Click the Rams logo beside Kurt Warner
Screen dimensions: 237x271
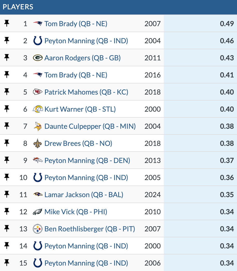(x=38, y=109)
